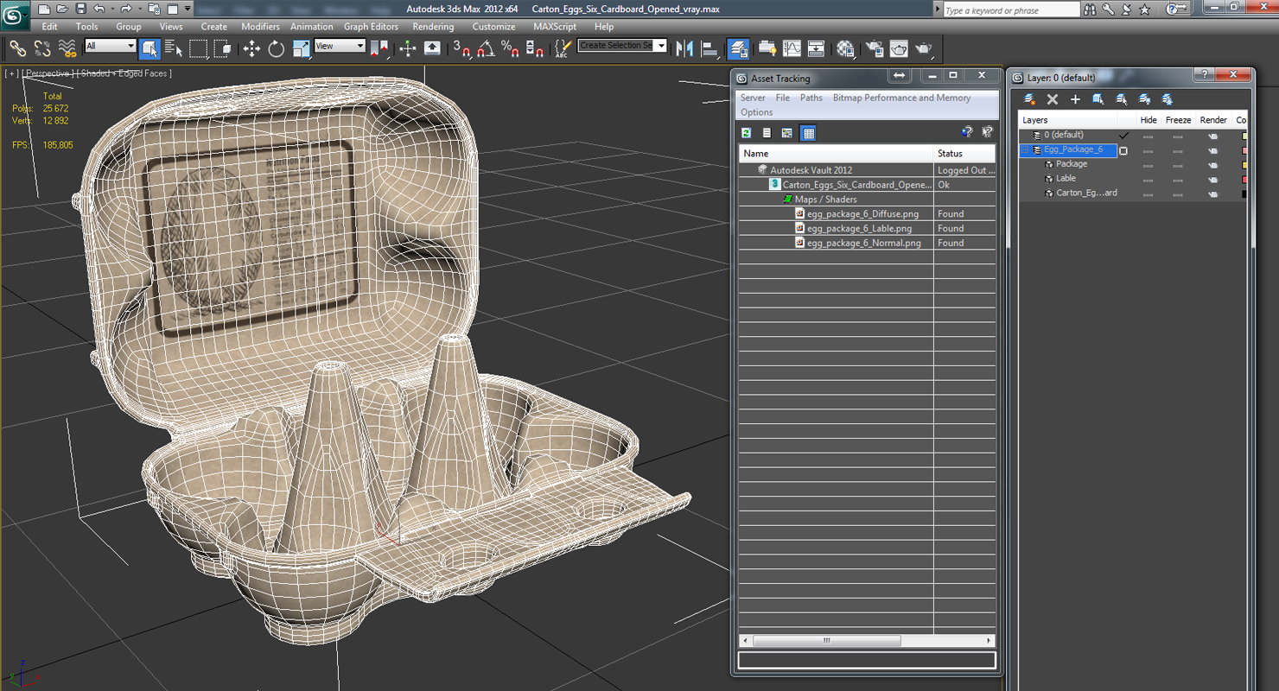Viewport: 1279px width, 691px height.
Task: Open the Graphite Modeling ribbon toggle
Action: point(767,48)
